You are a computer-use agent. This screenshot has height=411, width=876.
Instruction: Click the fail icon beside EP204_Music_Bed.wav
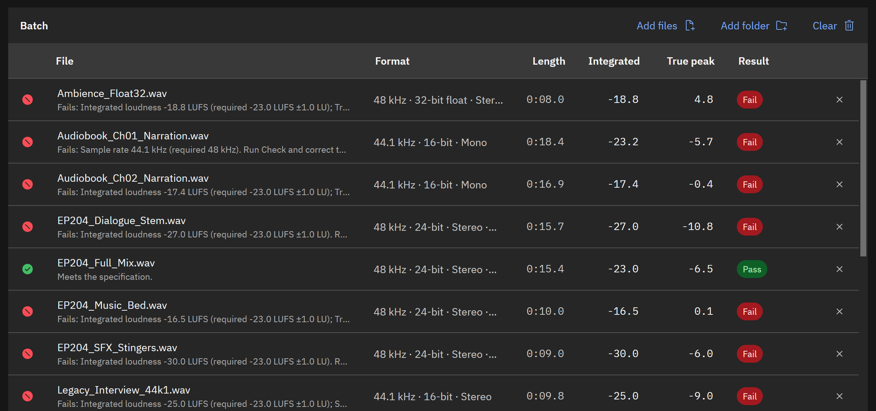(27, 312)
